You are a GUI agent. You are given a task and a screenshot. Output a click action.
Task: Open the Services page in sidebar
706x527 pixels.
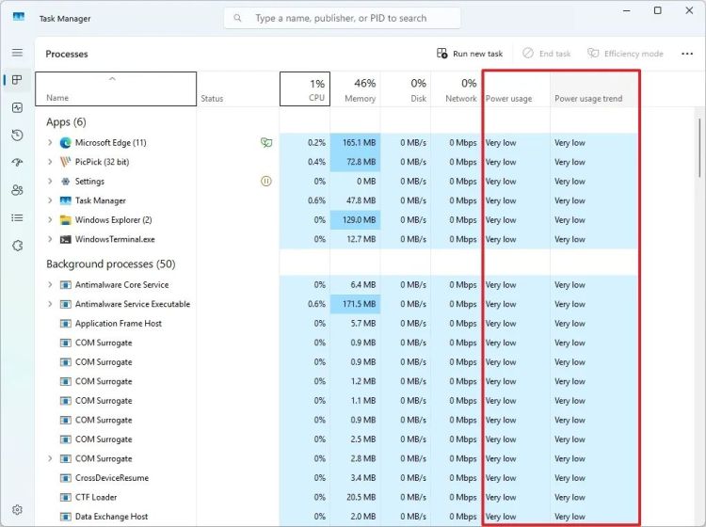click(x=17, y=246)
